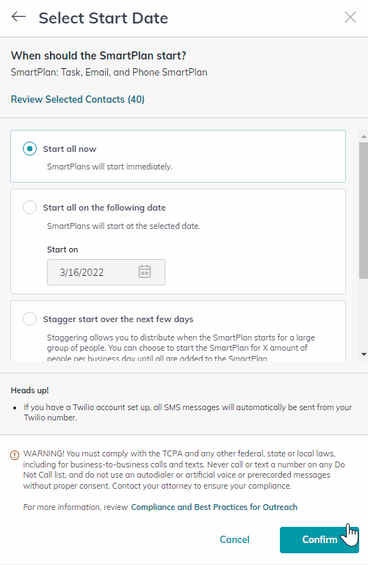Open Review Selected Contacts (40) link
The height and width of the screenshot is (565, 368).
78,99
